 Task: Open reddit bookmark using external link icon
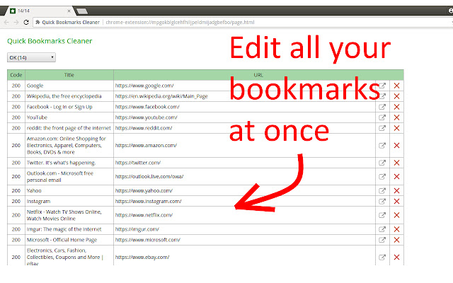[382, 128]
